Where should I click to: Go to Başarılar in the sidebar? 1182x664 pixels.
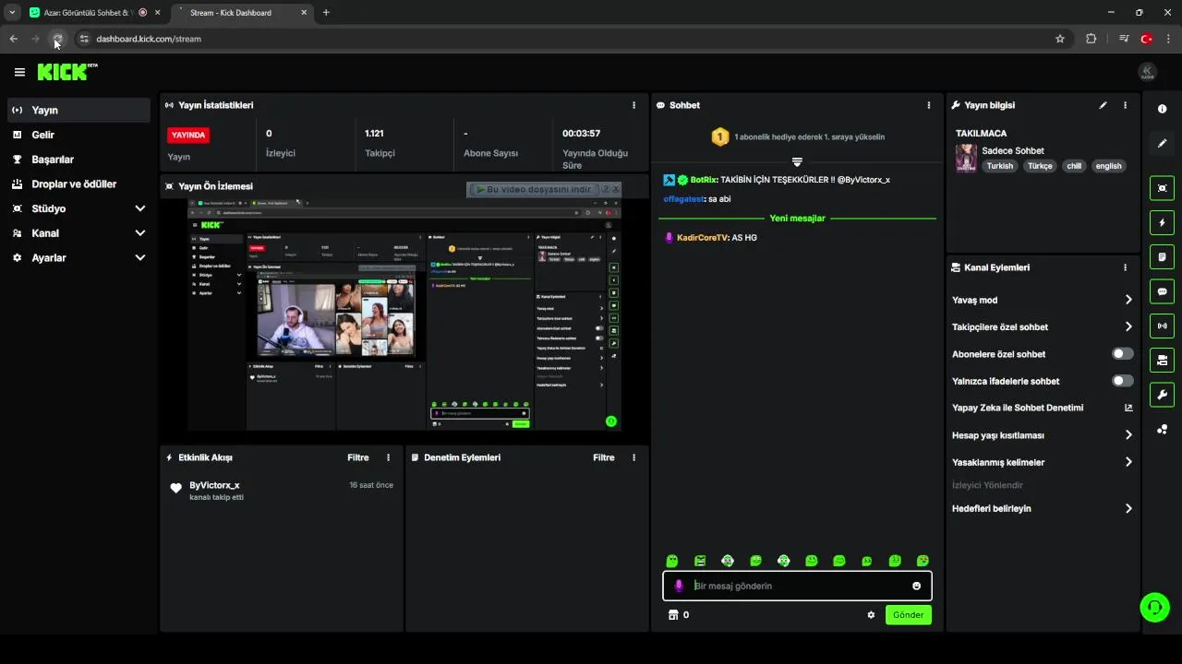coord(78,160)
